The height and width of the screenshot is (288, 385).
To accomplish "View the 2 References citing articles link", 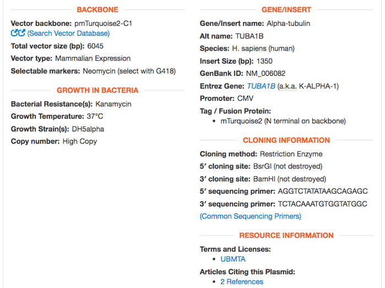I will pos(242,281).
